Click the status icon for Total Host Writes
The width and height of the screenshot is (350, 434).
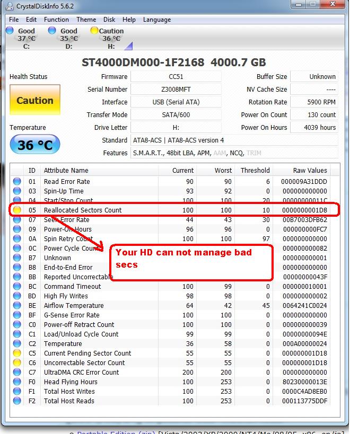point(17,392)
